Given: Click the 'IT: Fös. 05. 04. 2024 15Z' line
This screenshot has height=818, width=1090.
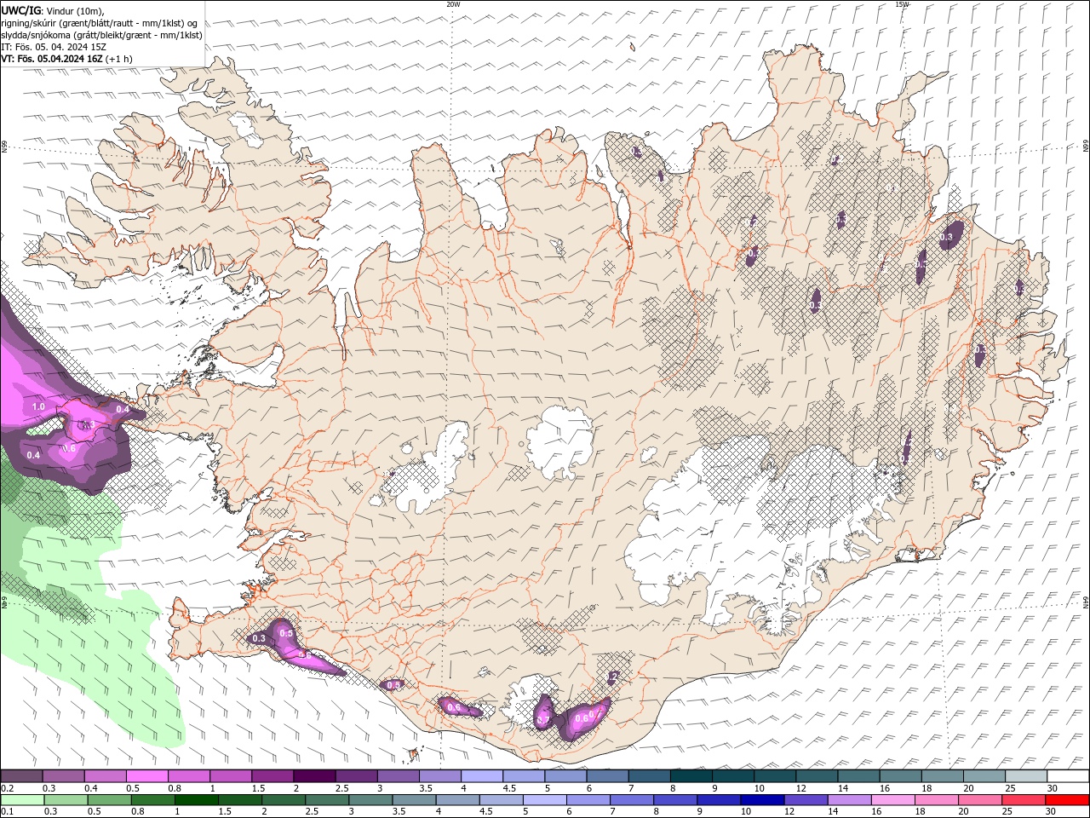Looking at the screenshot, I should coord(54,47).
